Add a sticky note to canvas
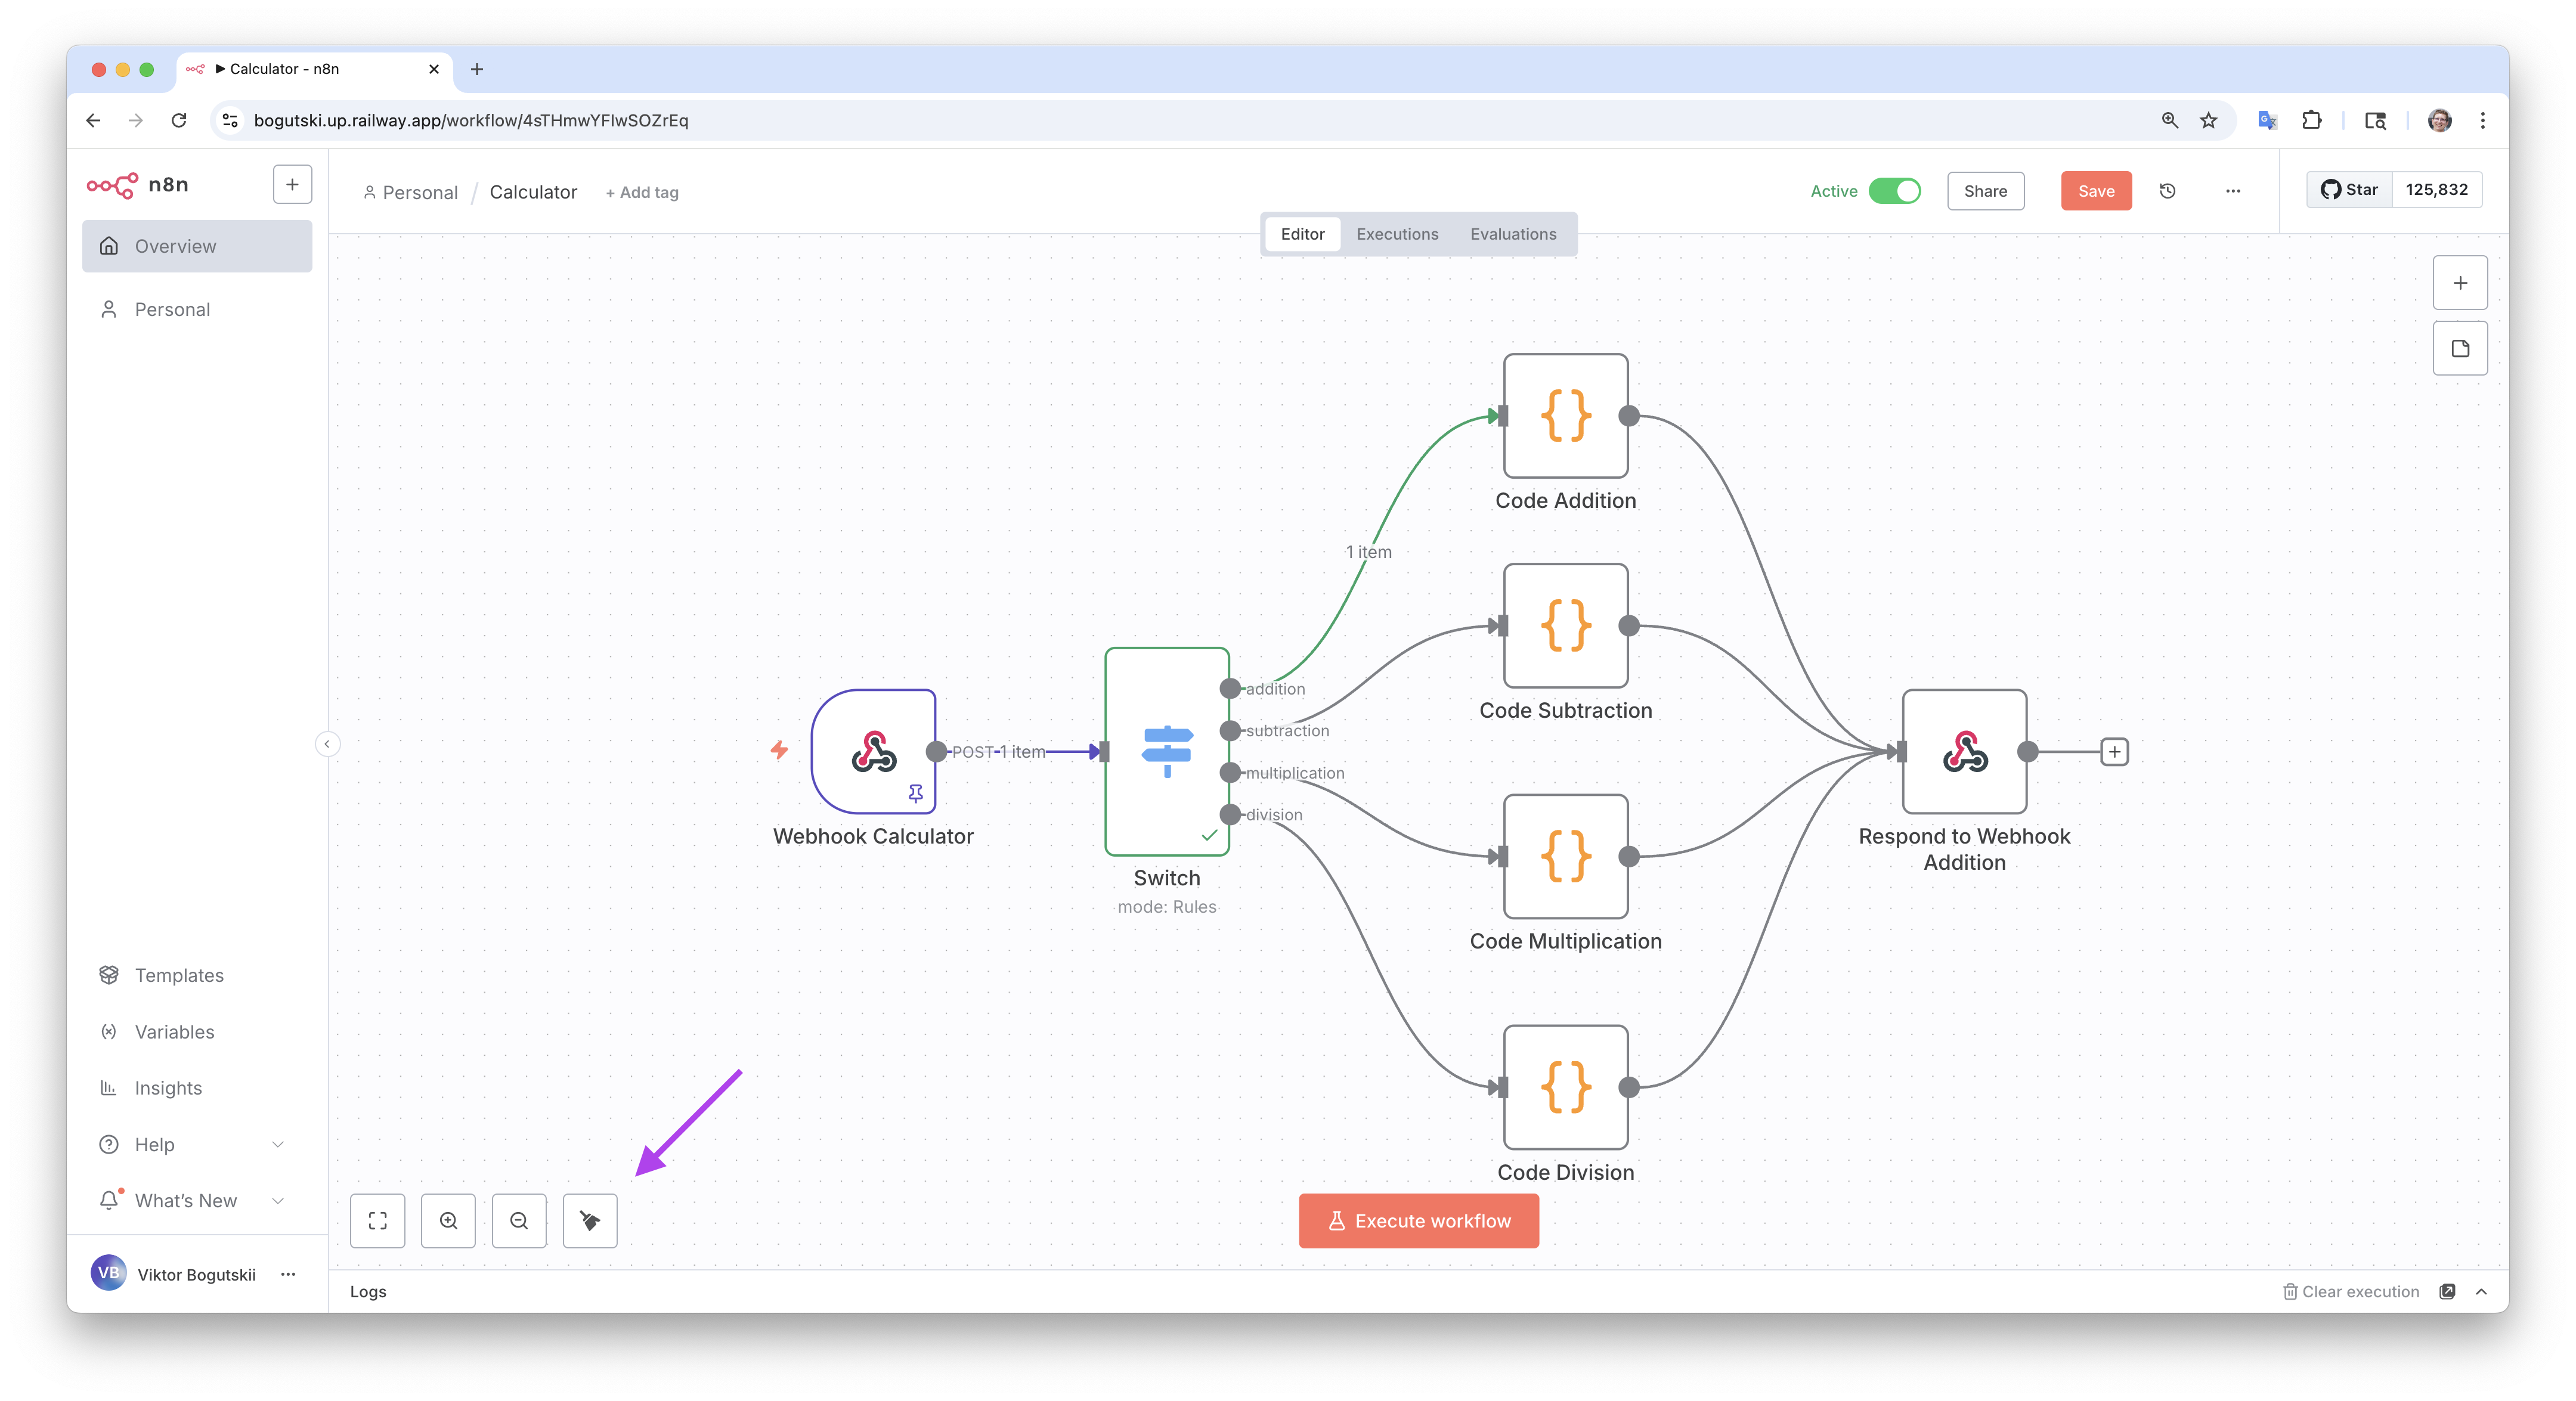 (x=2460, y=348)
